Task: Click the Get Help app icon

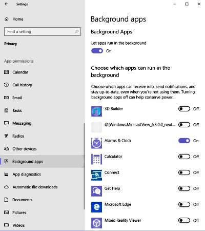Action: (96, 191)
